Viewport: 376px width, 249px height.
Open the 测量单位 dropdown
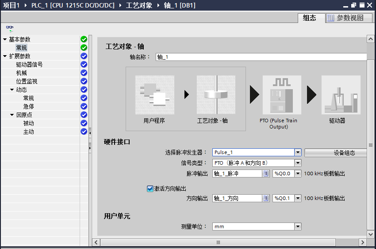(x=298, y=226)
